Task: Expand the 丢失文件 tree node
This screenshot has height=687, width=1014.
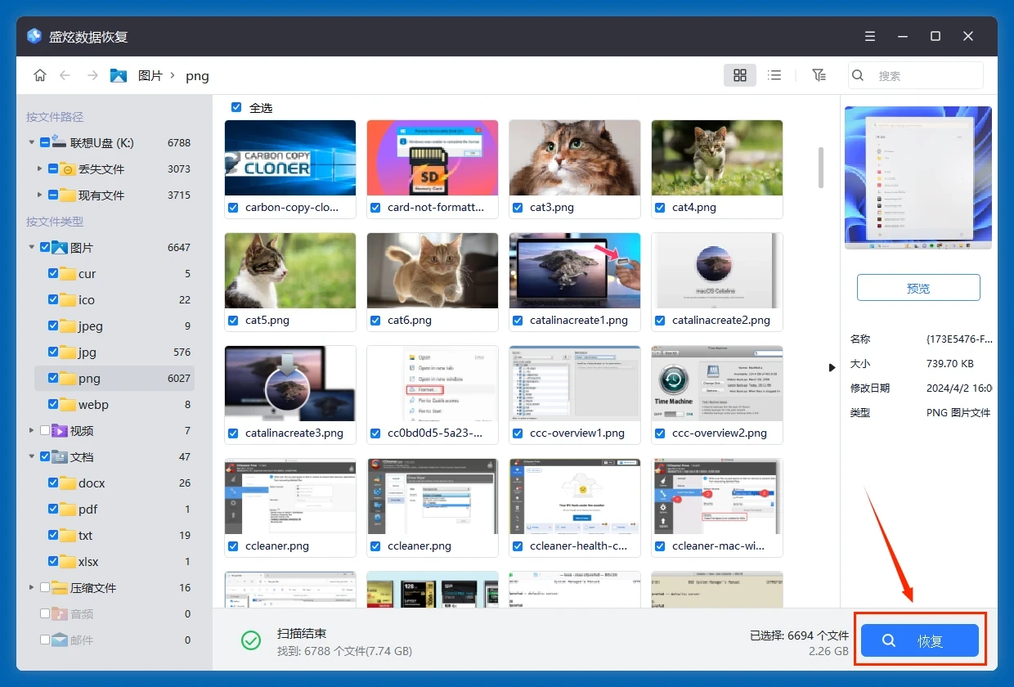Action: tap(39, 169)
